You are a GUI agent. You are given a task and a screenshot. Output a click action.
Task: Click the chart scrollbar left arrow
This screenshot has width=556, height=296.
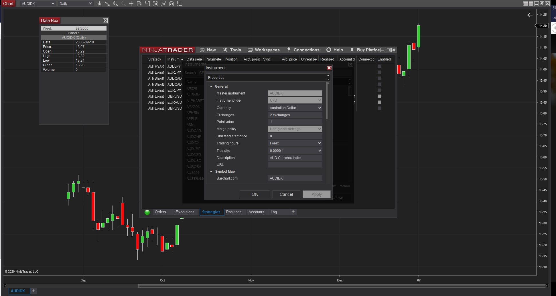pos(5,286)
